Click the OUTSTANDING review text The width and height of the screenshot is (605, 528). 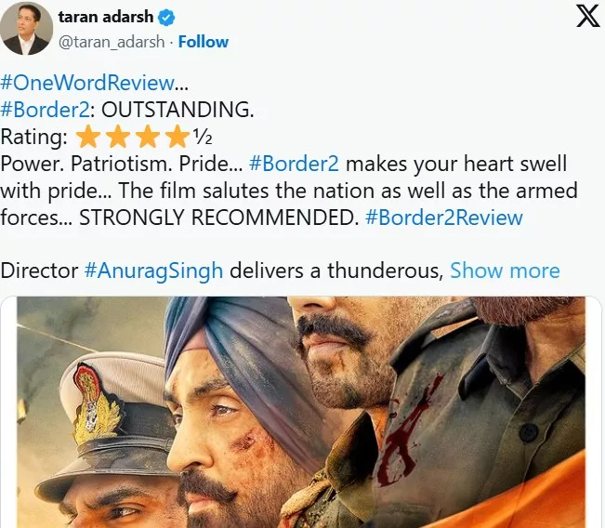178,110
